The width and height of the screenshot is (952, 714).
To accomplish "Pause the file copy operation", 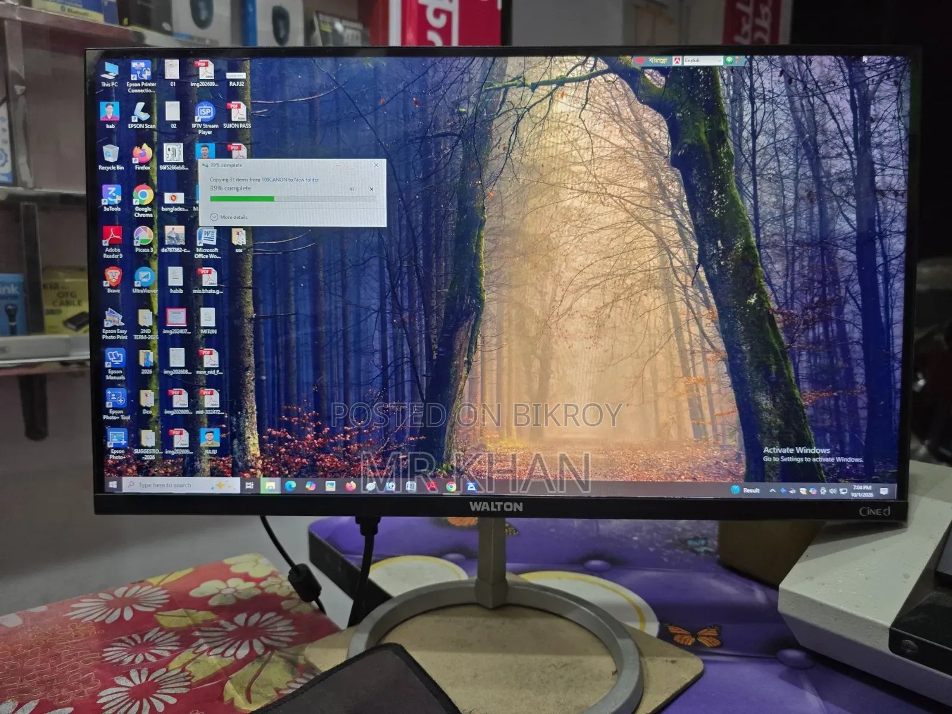I will [x=352, y=189].
